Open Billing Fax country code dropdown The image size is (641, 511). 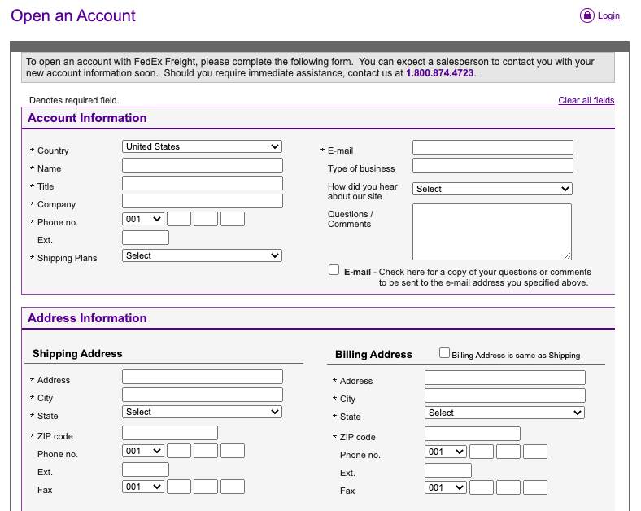pos(446,487)
